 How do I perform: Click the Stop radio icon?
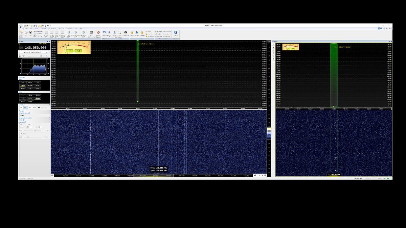click(30, 32)
